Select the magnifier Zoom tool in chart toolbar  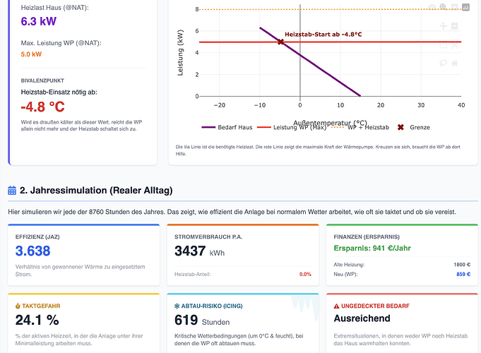(442, 7)
